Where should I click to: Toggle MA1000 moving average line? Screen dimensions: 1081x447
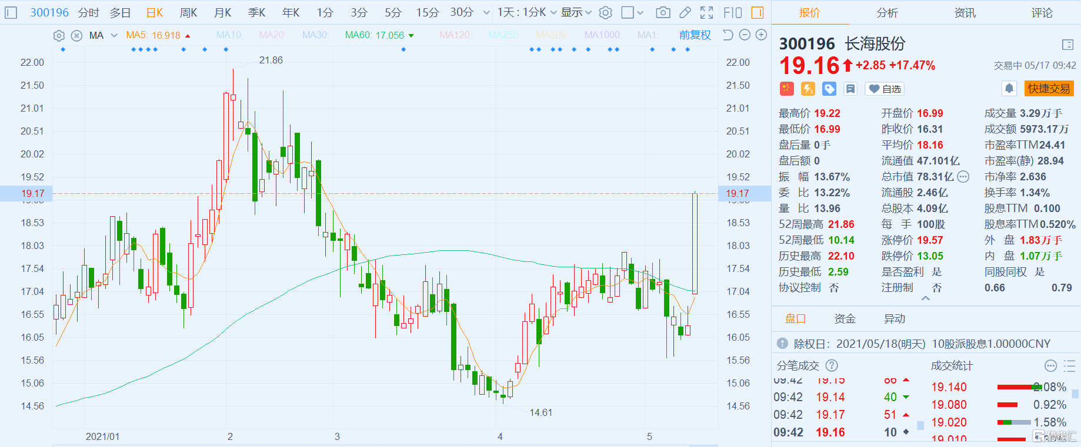coord(603,35)
